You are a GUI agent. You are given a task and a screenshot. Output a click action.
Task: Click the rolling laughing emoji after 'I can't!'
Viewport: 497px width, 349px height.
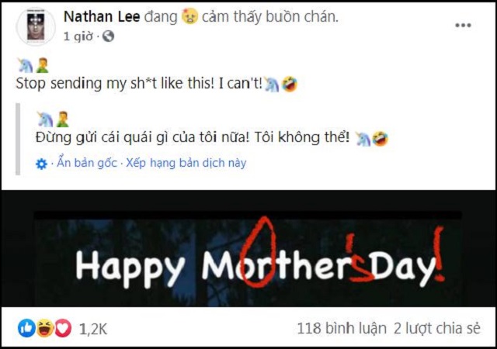[x=290, y=84]
